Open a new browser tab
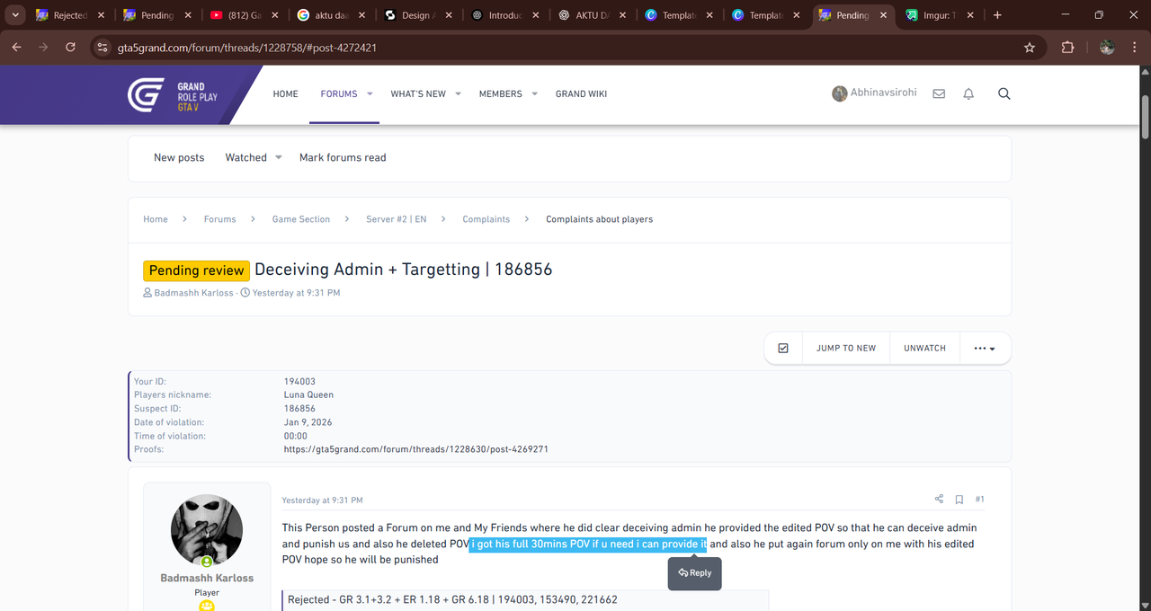 coord(997,15)
